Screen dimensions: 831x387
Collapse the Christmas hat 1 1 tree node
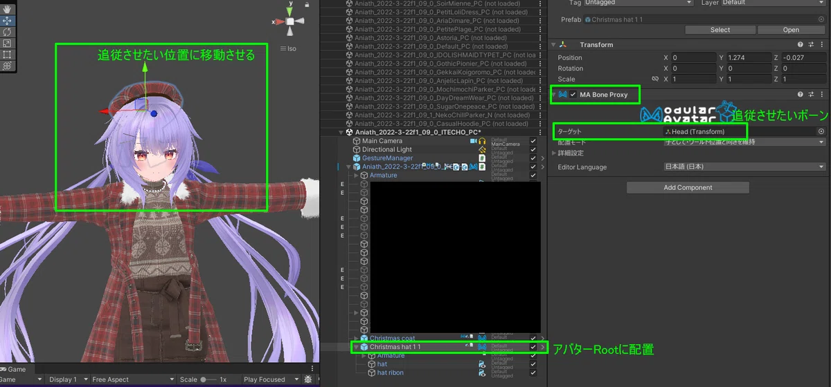355,347
